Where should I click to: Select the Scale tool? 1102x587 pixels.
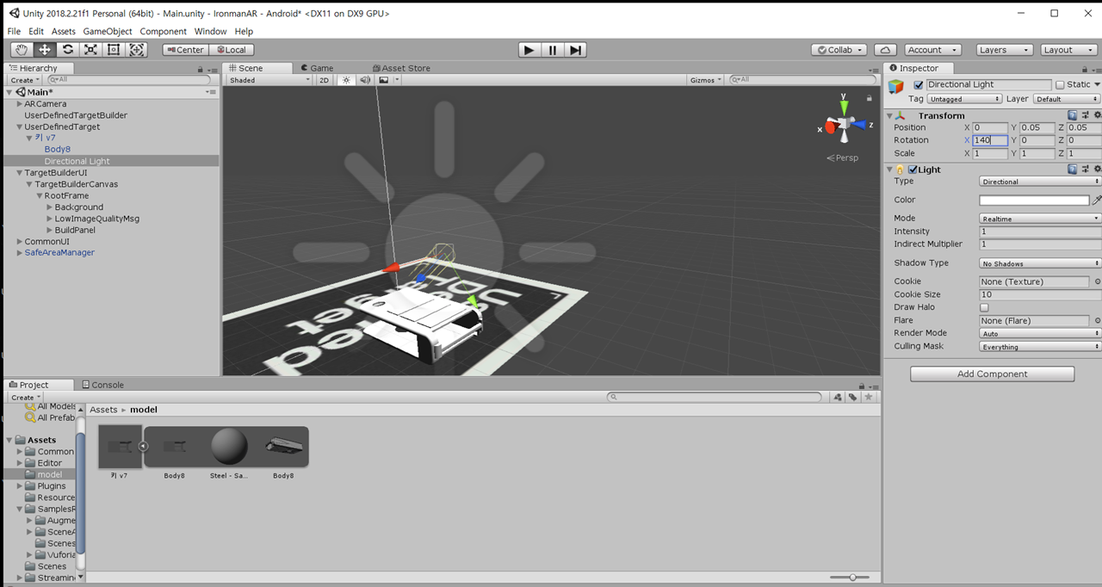(x=90, y=50)
